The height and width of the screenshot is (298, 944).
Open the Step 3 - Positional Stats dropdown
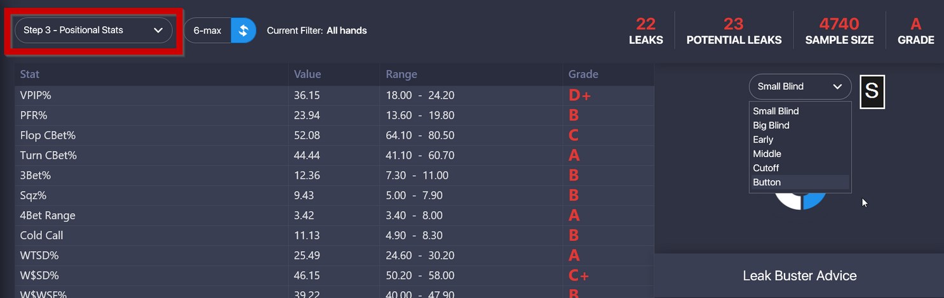[93, 30]
